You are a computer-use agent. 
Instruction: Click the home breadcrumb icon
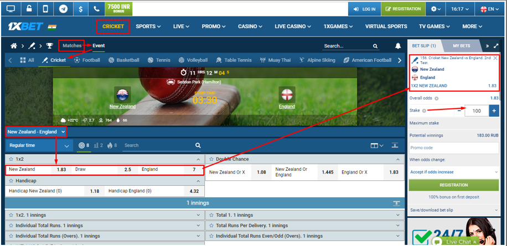pyautogui.click(x=14, y=46)
